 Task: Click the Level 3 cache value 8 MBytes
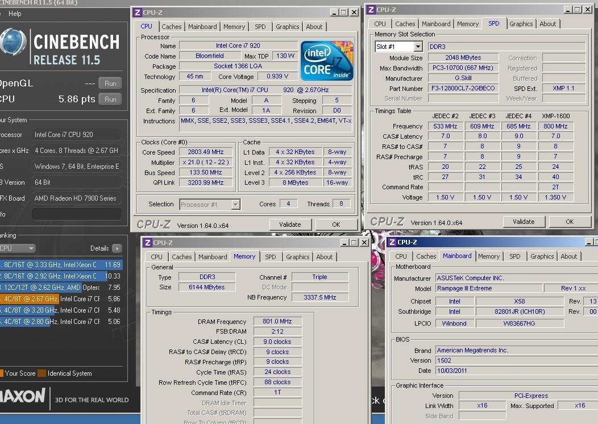point(296,182)
